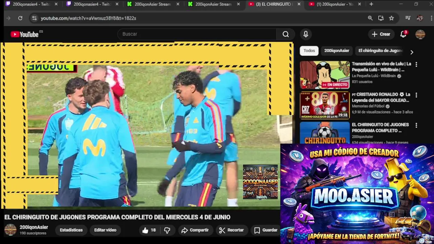Click the 'Compartir' share button
434x244 pixels.
[195, 230]
